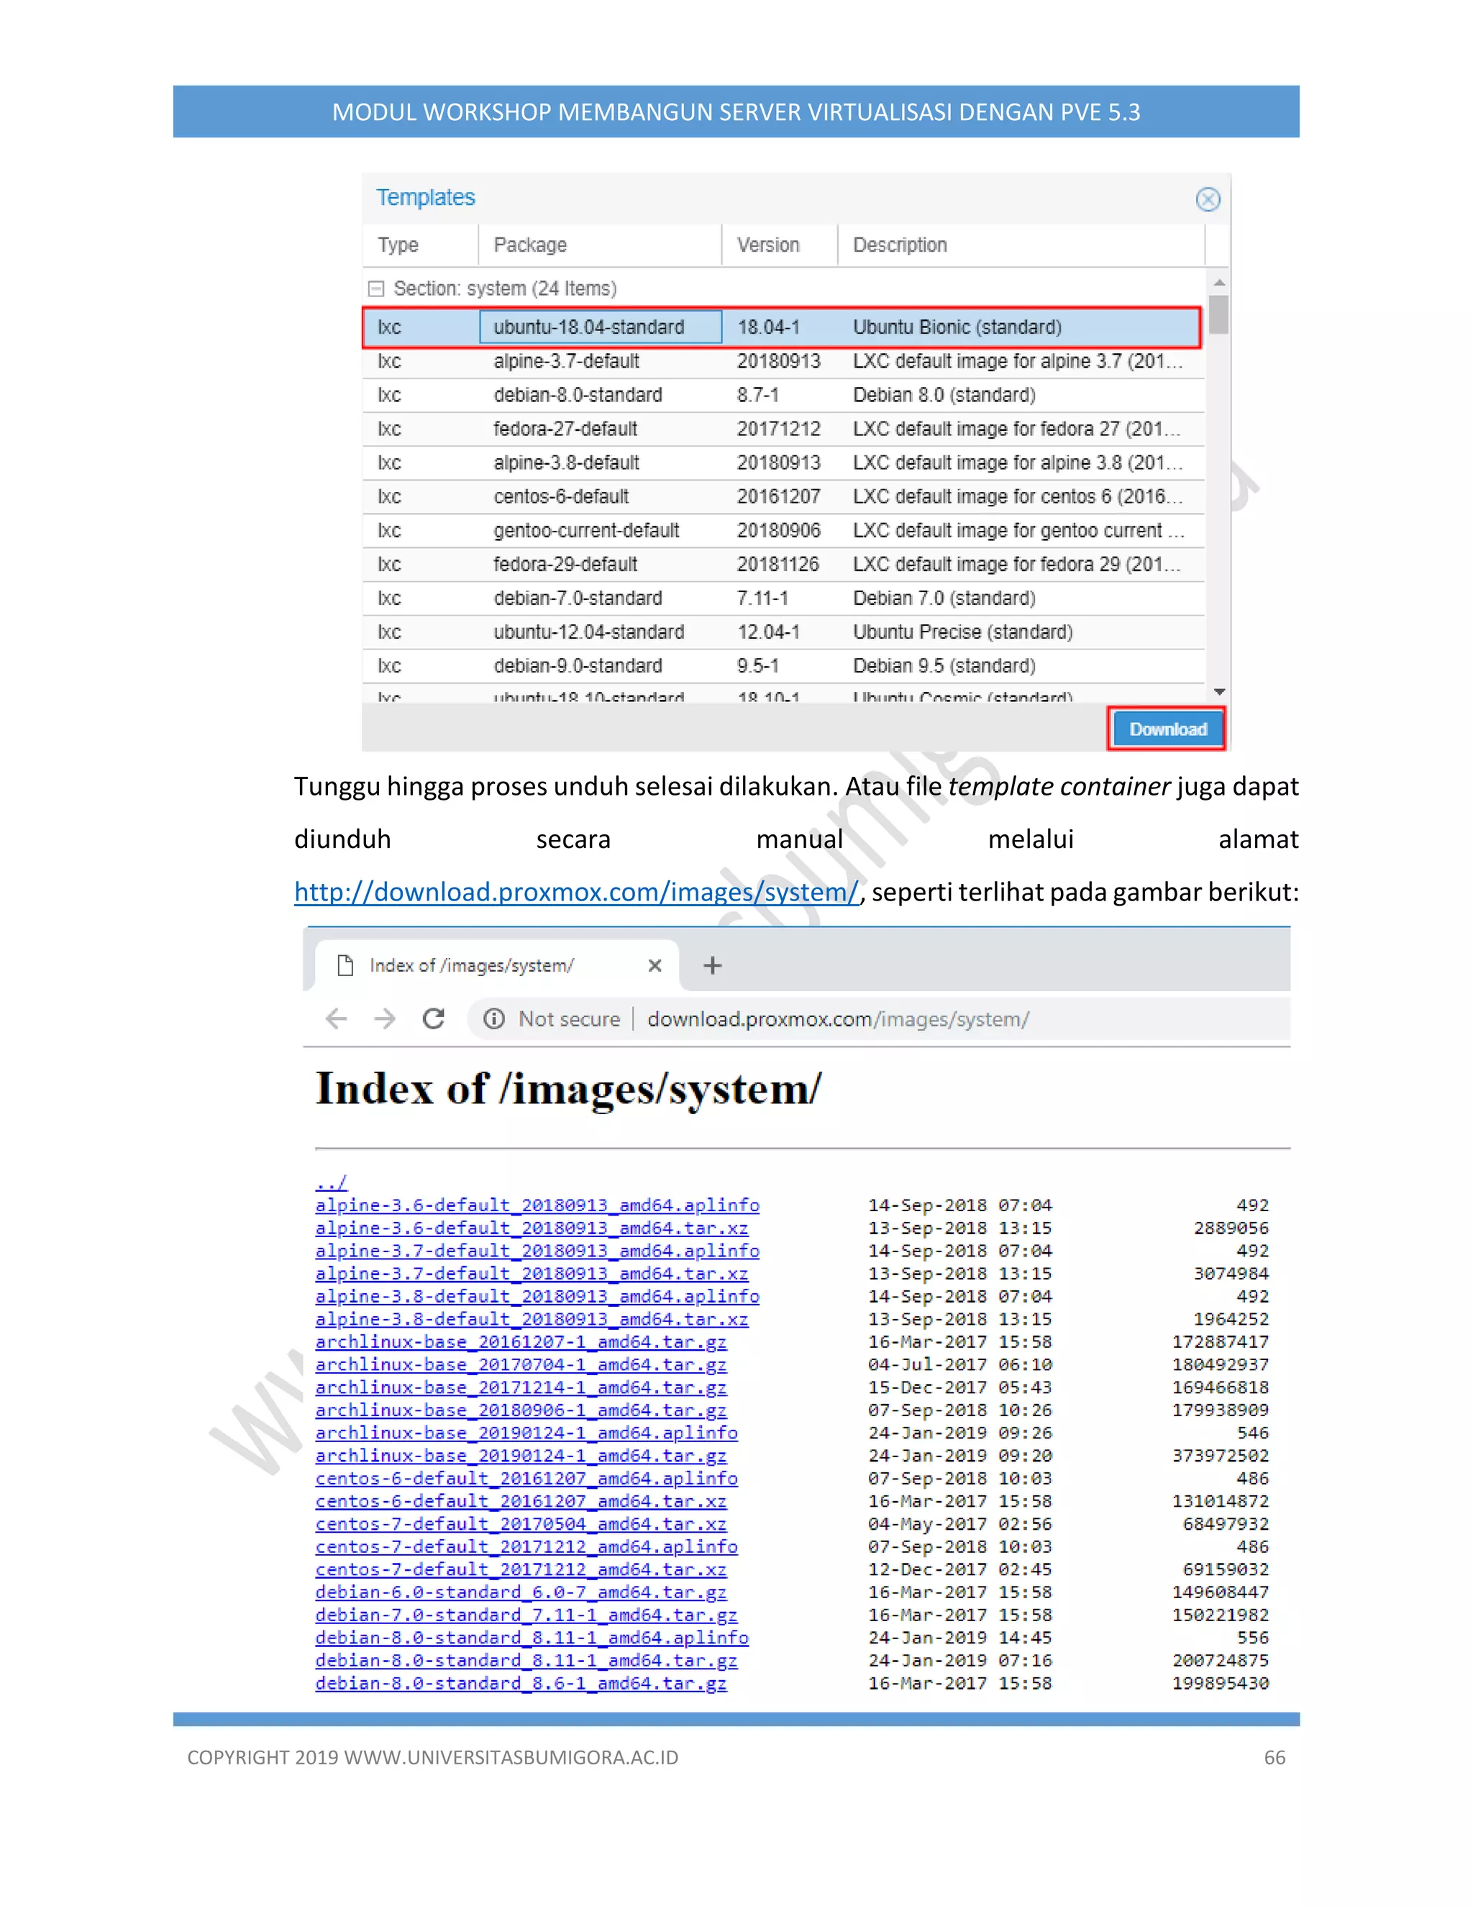Image resolution: width=1473 pixels, height=1906 pixels.
Task: Open alpine-3.6-default_20180913_amd64.aplinfo link
Action: [537, 1205]
